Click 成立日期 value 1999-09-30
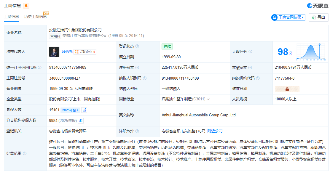330x175 pixels. click(x=171, y=57)
